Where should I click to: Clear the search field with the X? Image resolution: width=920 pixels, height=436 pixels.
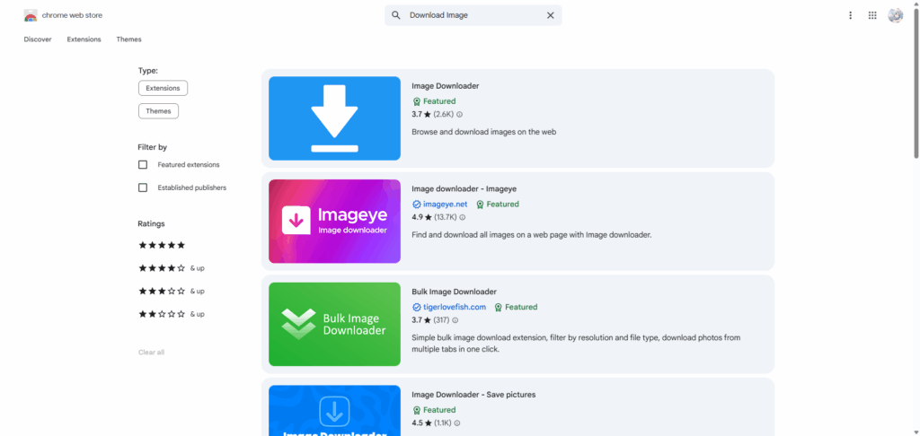tap(551, 15)
